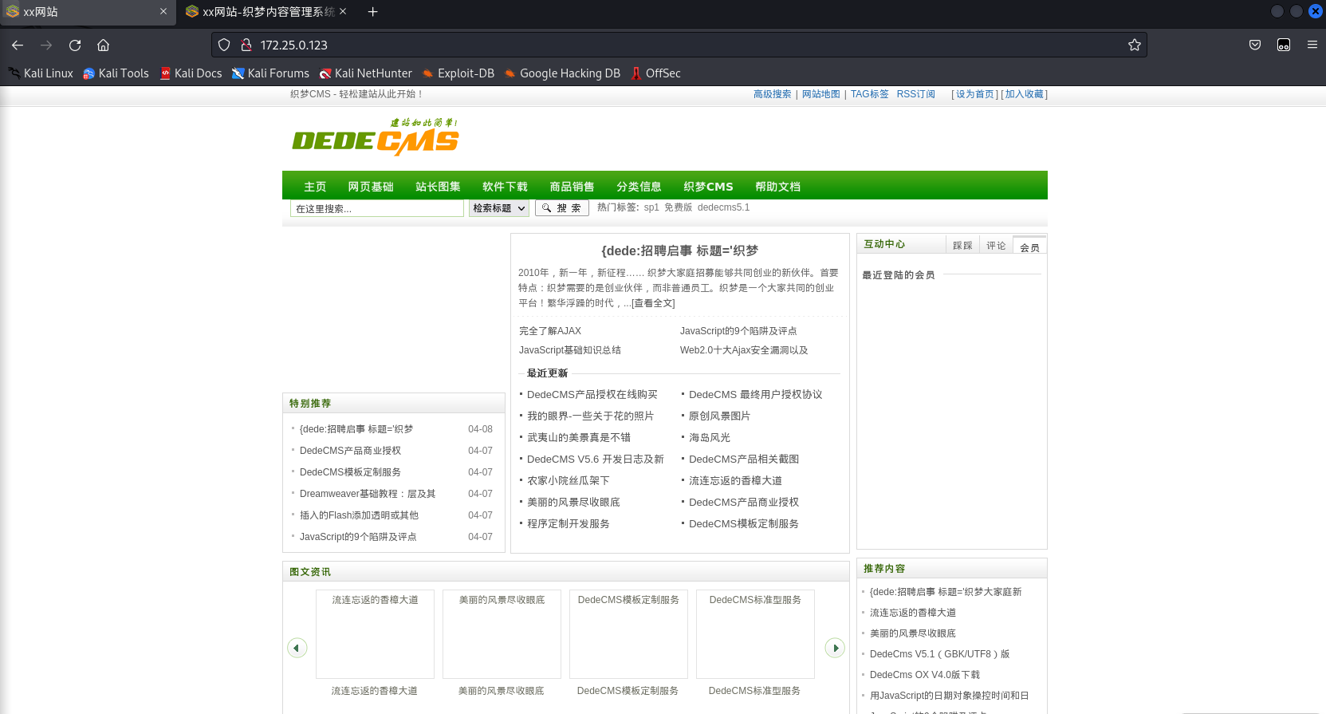Image resolution: width=1326 pixels, height=714 pixels.
Task: Open DedeCMS V5.6 开发日志及新 link
Action: click(596, 459)
